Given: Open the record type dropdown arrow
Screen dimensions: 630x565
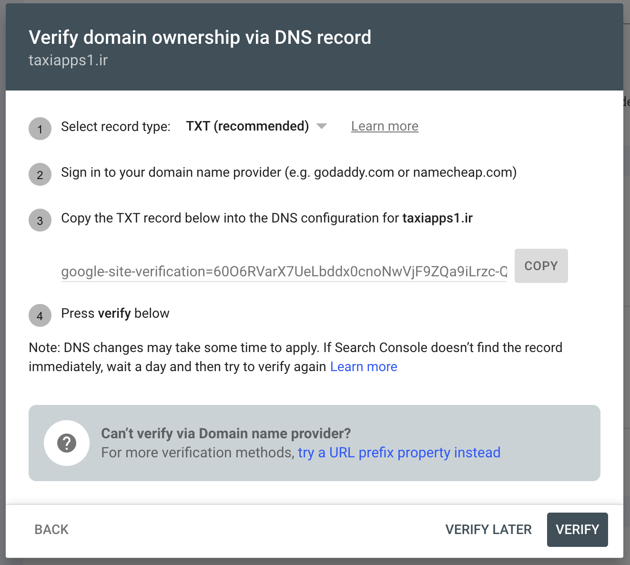Looking at the screenshot, I should (x=322, y=126).
